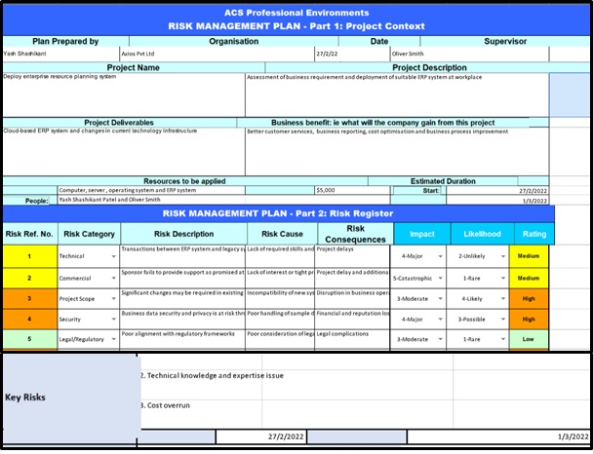Select the Risk Cause column header
The height and width of the screenshot is (454, 593).
[282, 234]
